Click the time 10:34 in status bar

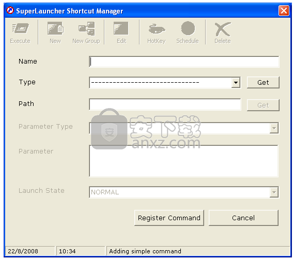67,251
